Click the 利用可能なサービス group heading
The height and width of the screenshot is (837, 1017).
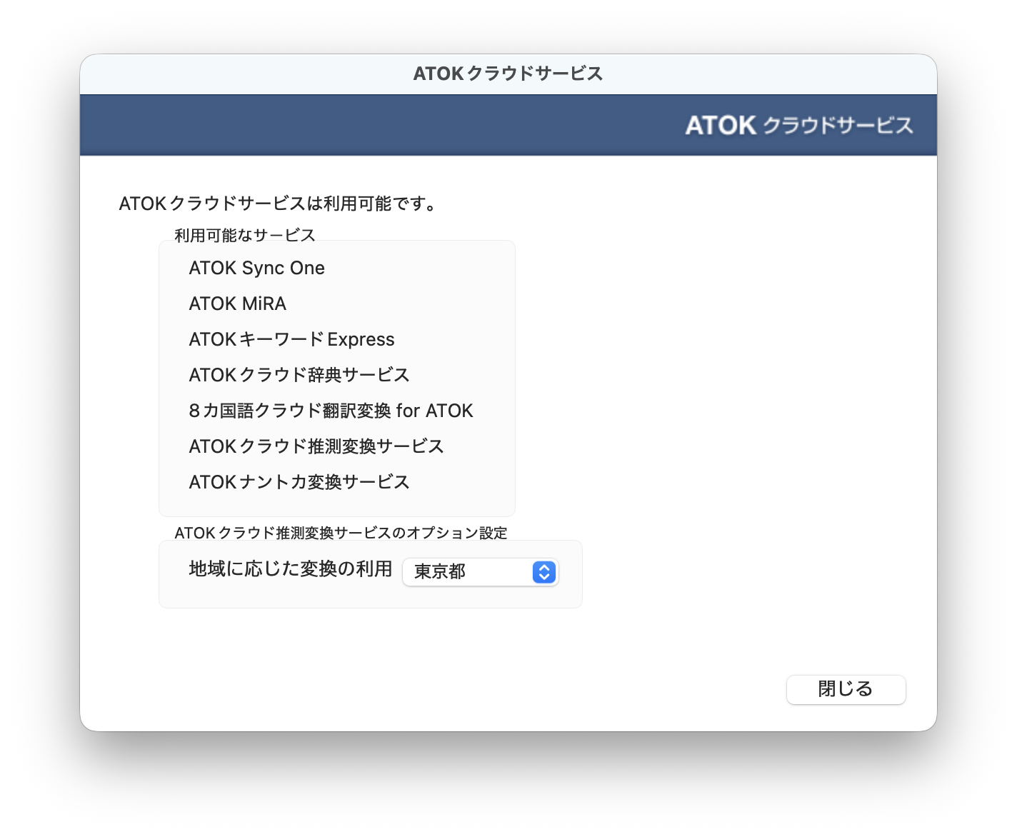coord(245,235)
